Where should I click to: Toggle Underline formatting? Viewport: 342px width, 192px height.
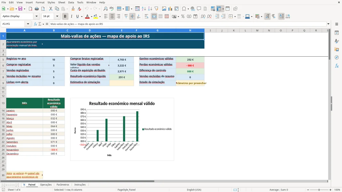77,16
